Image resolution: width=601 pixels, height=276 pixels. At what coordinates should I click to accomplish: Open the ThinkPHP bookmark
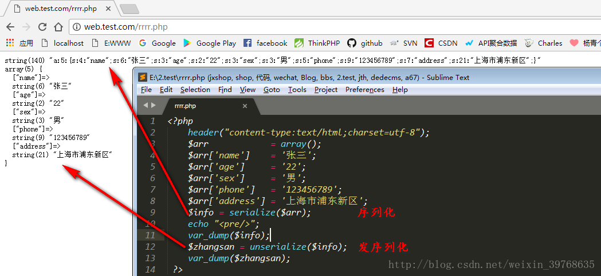(317, 43)
